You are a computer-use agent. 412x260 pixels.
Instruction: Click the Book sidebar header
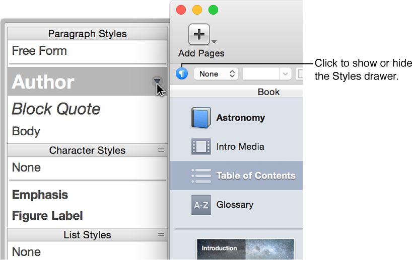point(268,92)
